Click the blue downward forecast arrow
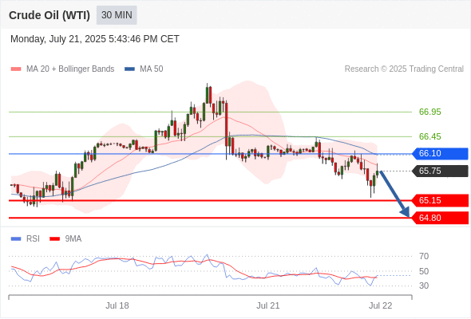The width and height of the screenshot is (471, 319). 394,194
